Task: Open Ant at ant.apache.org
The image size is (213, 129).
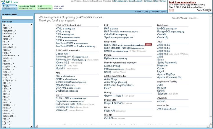Action: (167, 109)
